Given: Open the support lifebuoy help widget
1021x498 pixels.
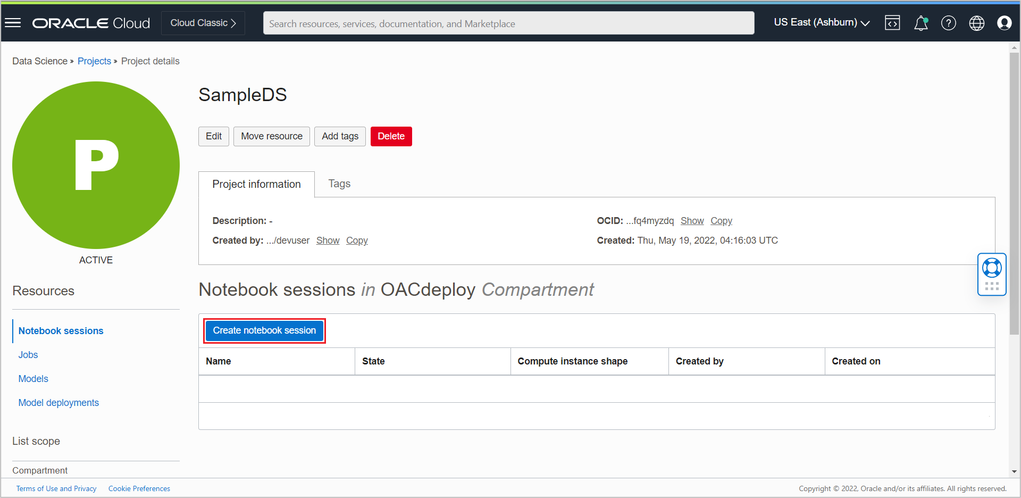Looking at the screenshot, I should point(992,268).
